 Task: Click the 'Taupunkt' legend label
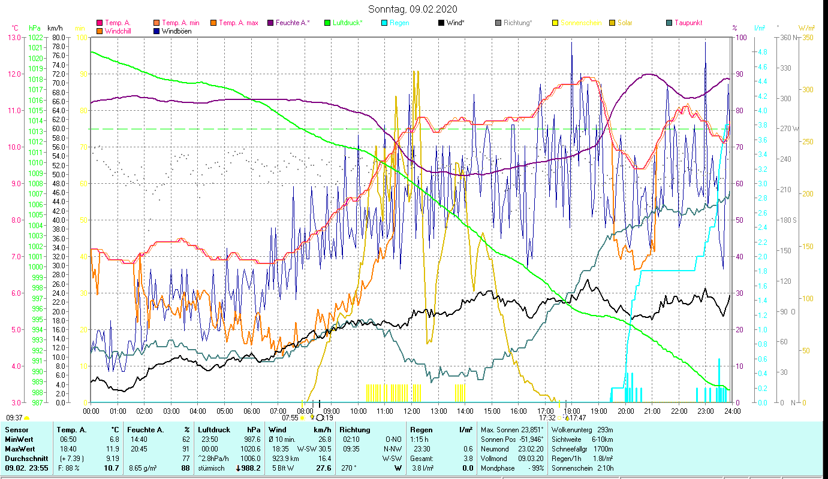(688, 23)
